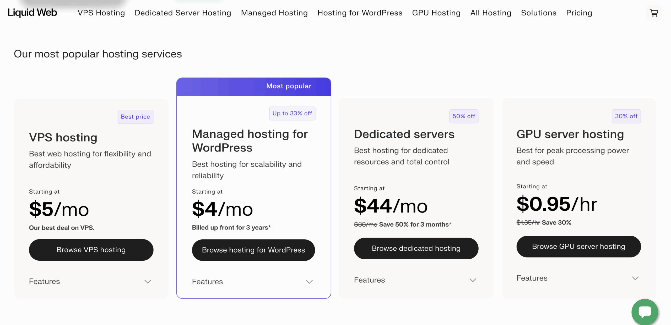Open Dedicated Server Hosting menu item
This screenshot has width=671, height=325.
pyautogui.click(x=183, y=13)
